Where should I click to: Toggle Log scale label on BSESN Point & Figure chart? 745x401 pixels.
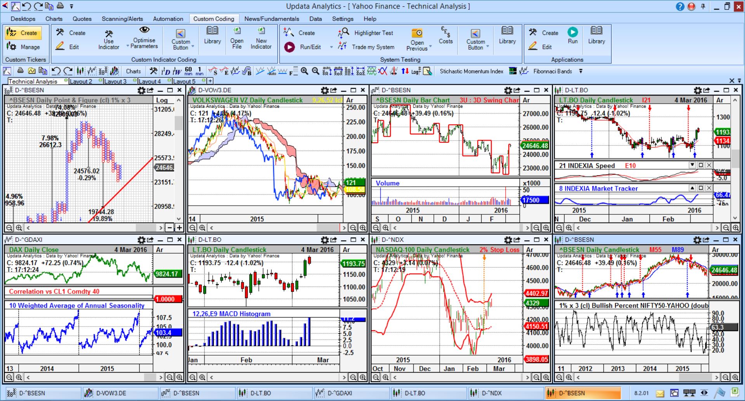click(162, 100)
